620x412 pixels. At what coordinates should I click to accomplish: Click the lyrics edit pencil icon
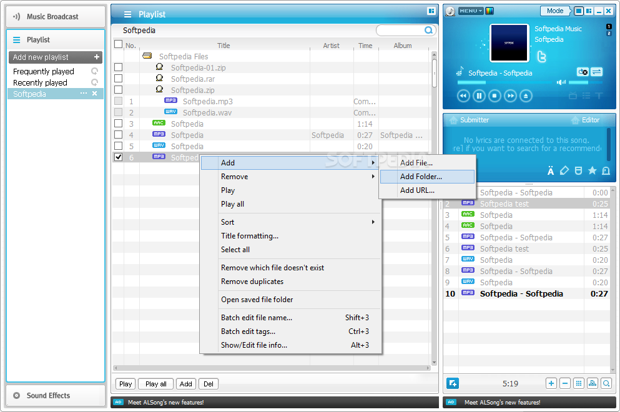tap(564, 170)
